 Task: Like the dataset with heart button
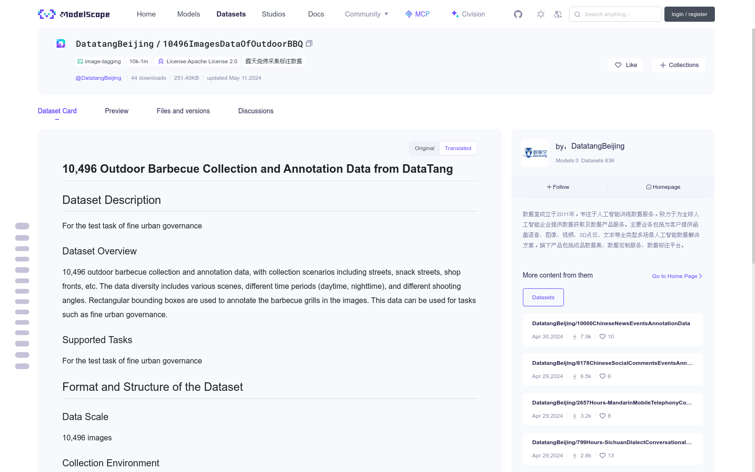coord(626,65)
